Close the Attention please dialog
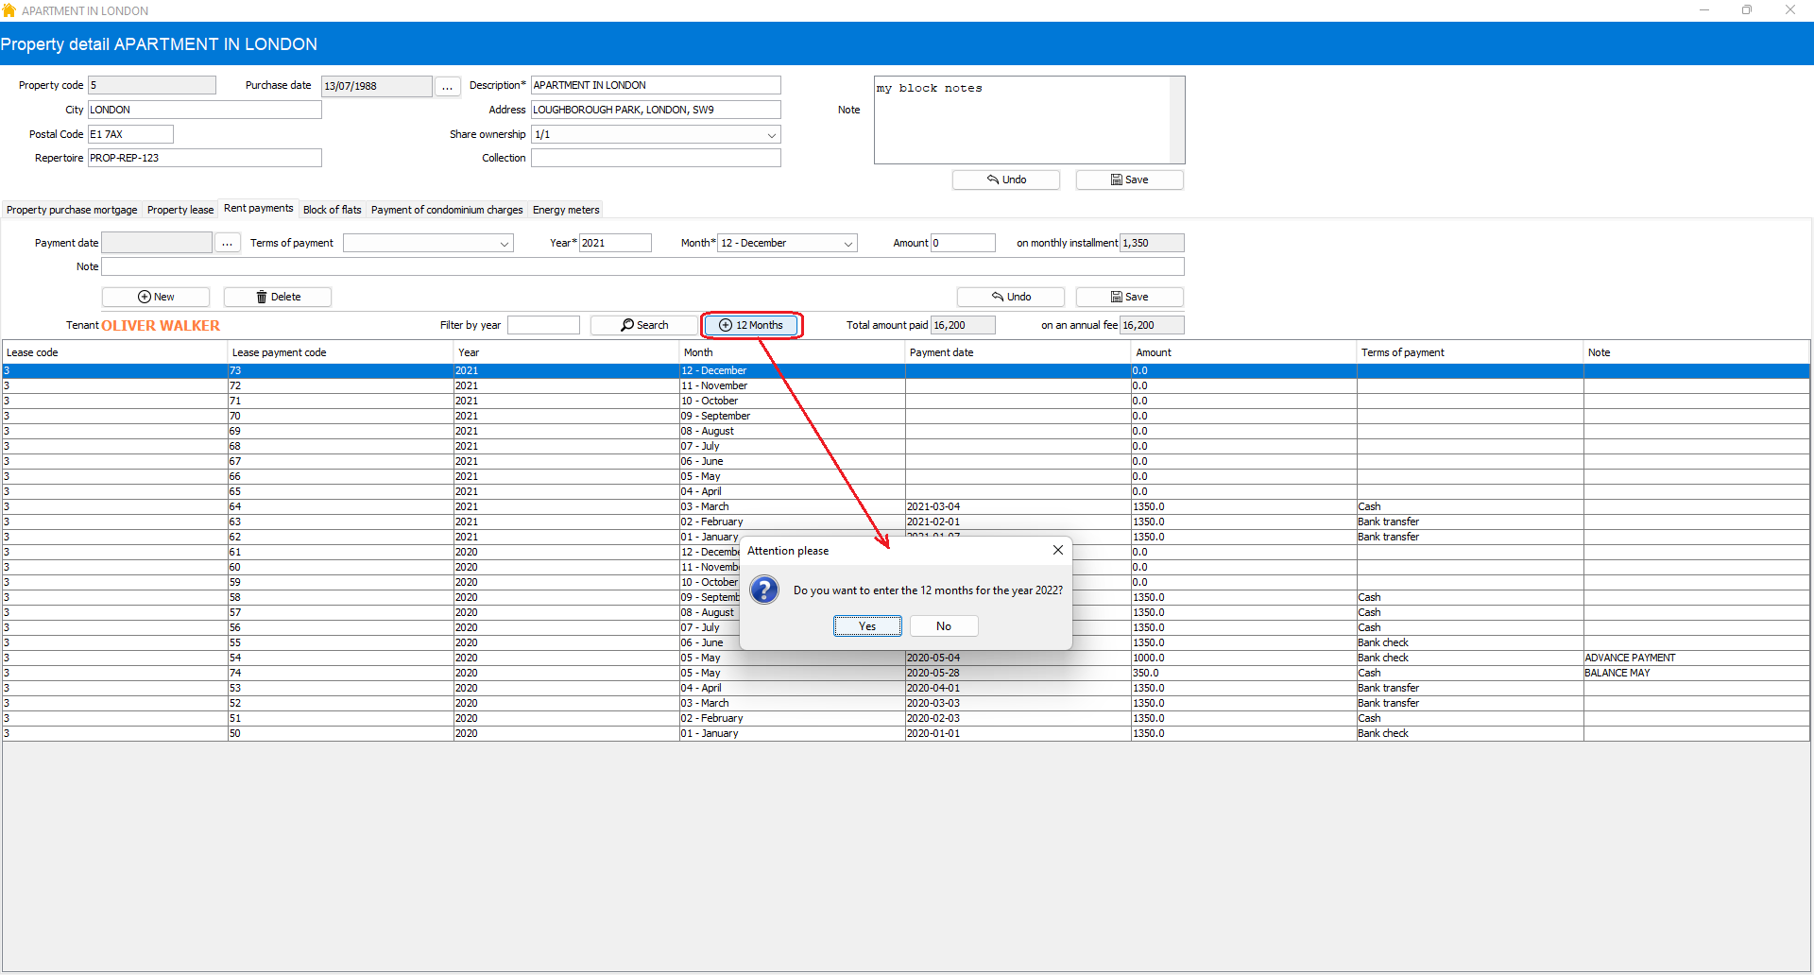 1057,550
